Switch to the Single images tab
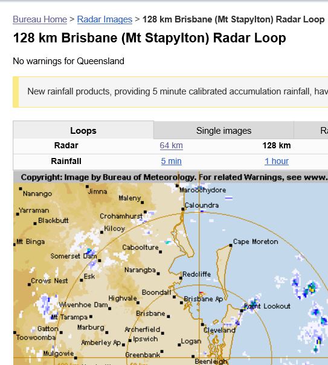Viewport: 328px width, 365px height. [223, 131]
